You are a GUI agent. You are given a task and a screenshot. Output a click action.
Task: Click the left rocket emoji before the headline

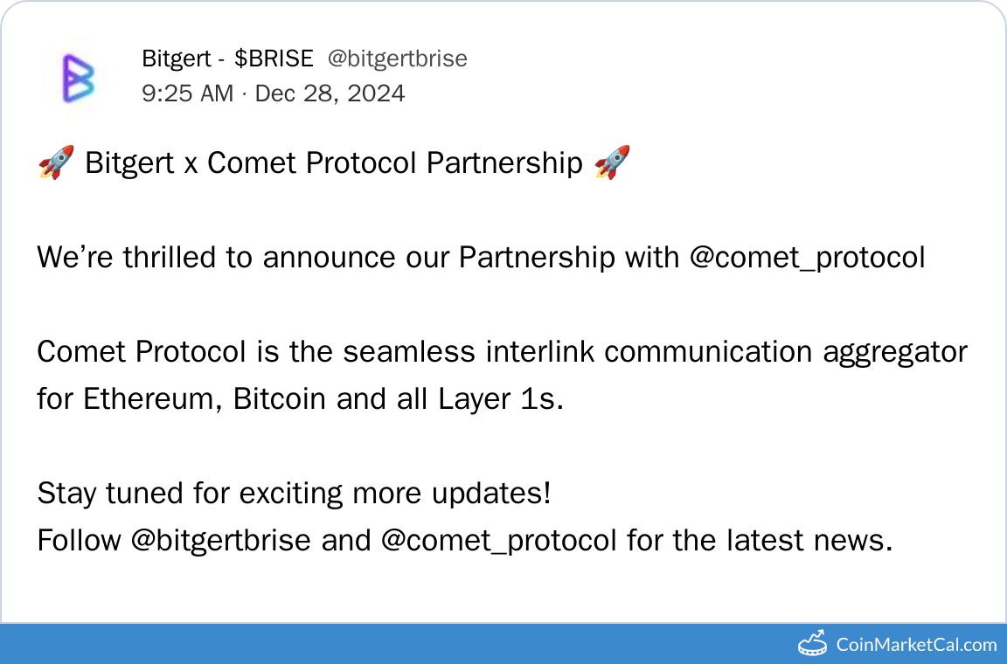pyautogui.click(x=56, y=163)
